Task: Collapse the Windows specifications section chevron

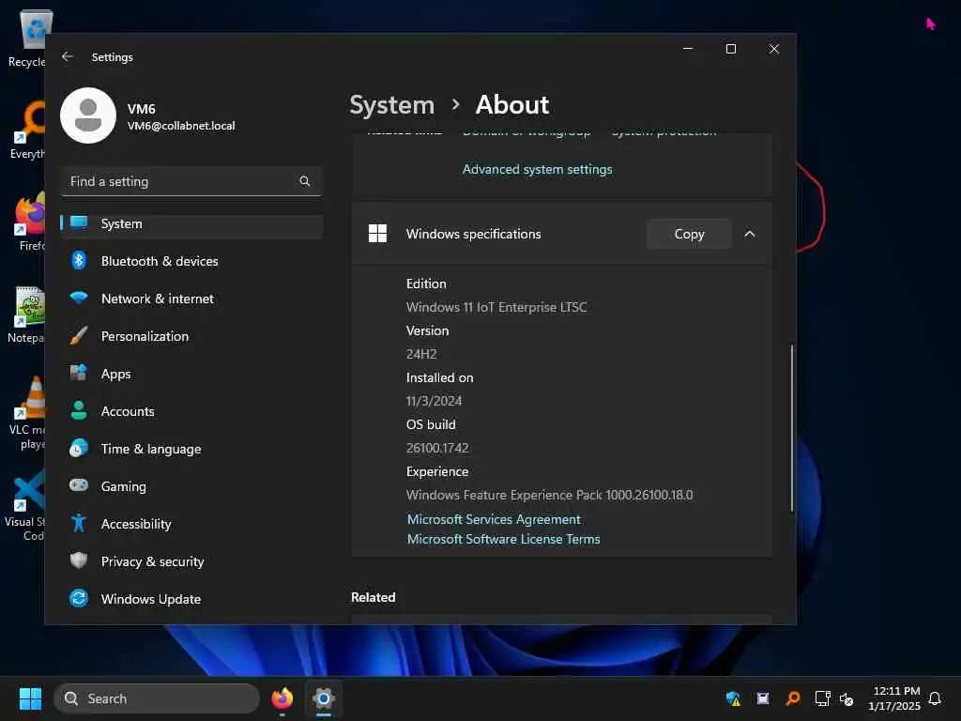Action: pyautogui.click(x=750, y=234)
